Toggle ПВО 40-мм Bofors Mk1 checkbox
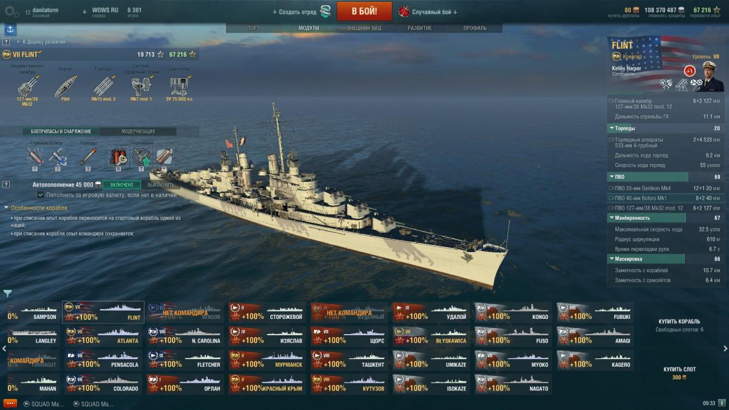Viewport: 729px width, 410px height. pos(611,198)
